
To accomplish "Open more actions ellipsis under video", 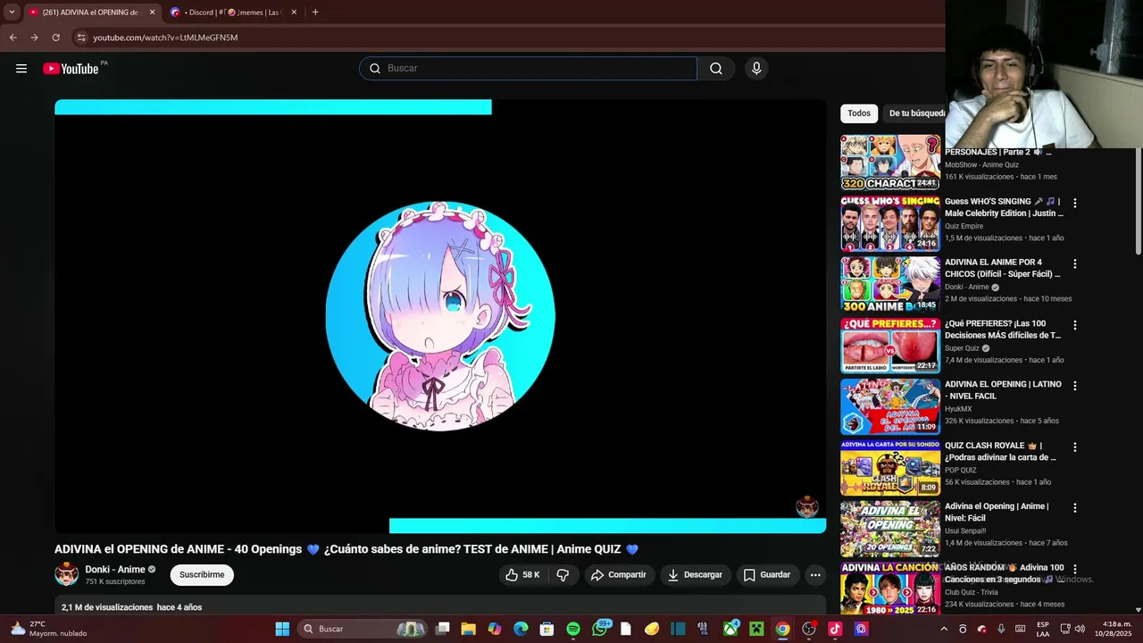I will click(x=815, y=575).
